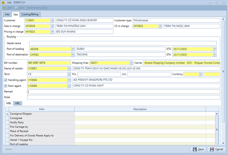
Task: Click the Job window title icon
Action: 3,3
